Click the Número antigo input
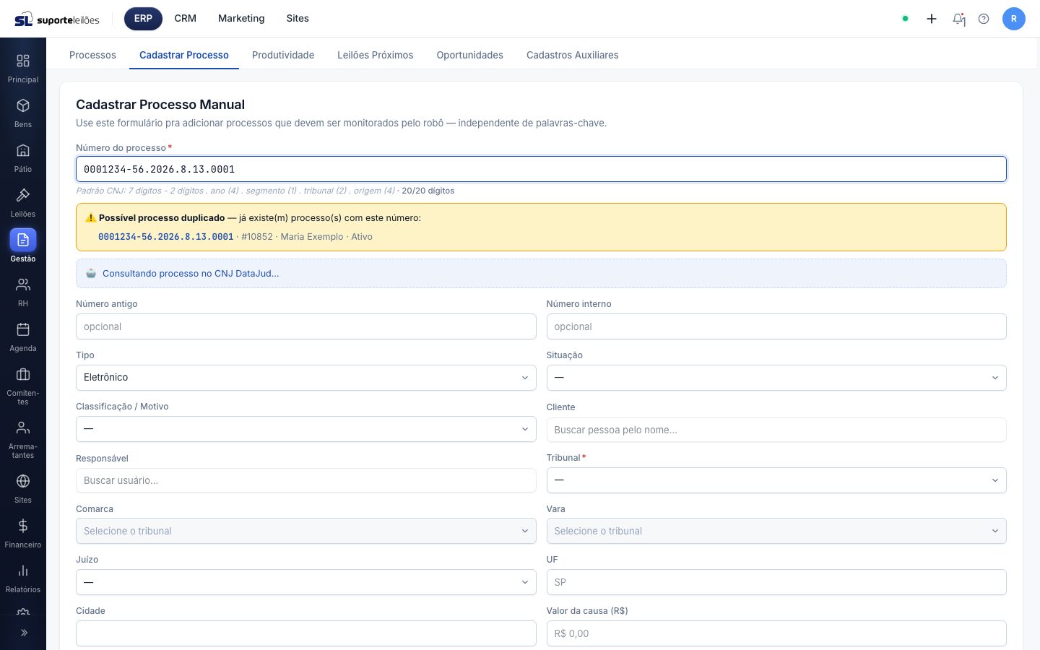Image resolution: width=1040 pixels, height=650 pixels. coord(306,326)
